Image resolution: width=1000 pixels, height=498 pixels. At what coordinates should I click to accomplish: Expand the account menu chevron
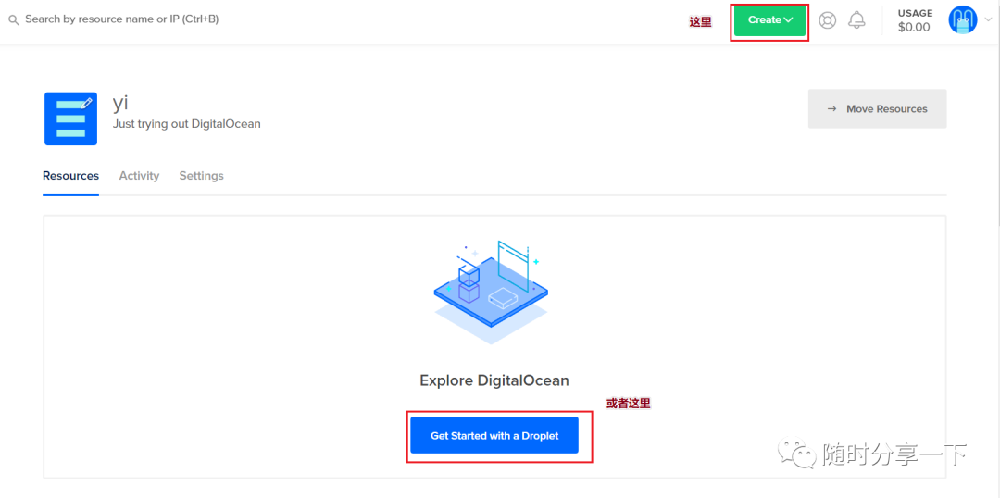(x=989, y=20)
